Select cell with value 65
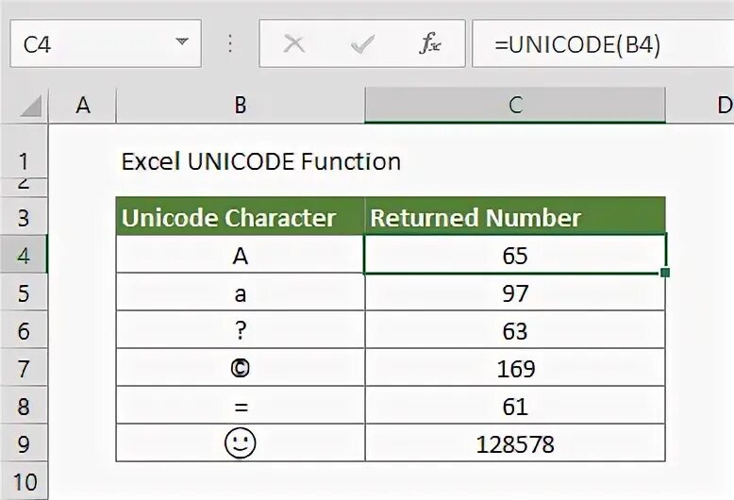 515,254
